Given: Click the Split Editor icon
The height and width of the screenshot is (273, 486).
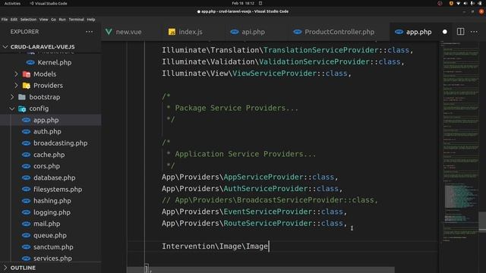Looking at the screenshot, I should coord(461,32).
